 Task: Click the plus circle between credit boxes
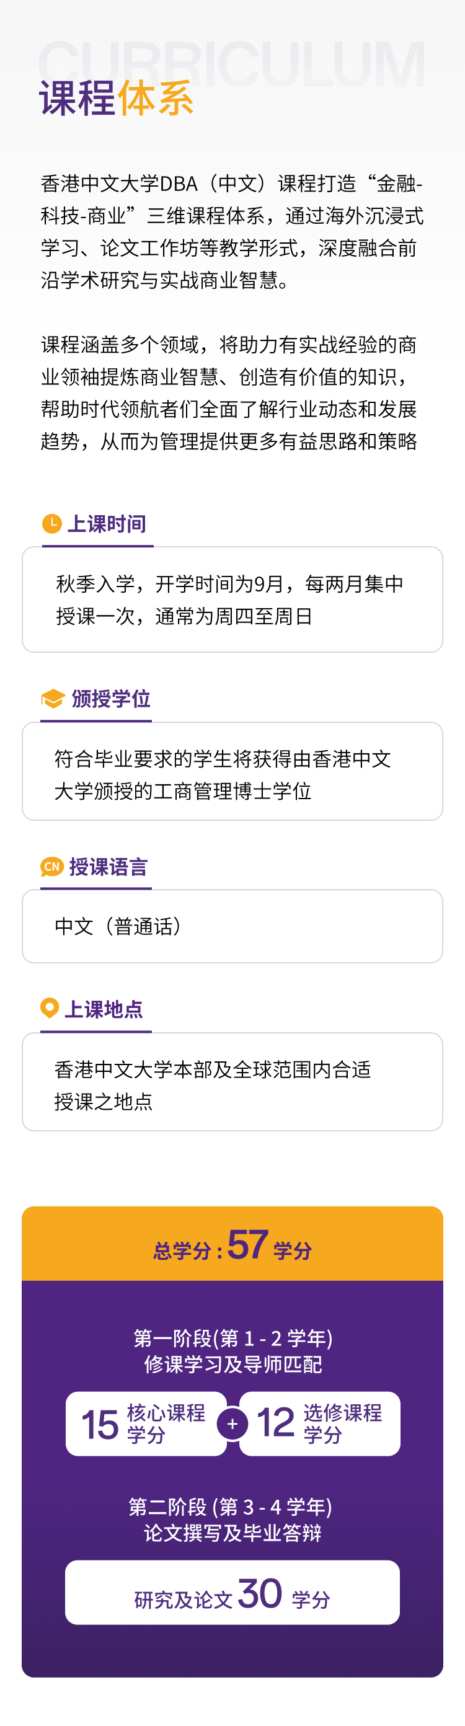click(x=232, y=1423)
